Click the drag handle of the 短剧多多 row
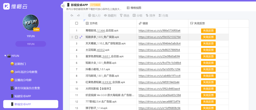Screen dimensions: 256x110 point(72,37)
